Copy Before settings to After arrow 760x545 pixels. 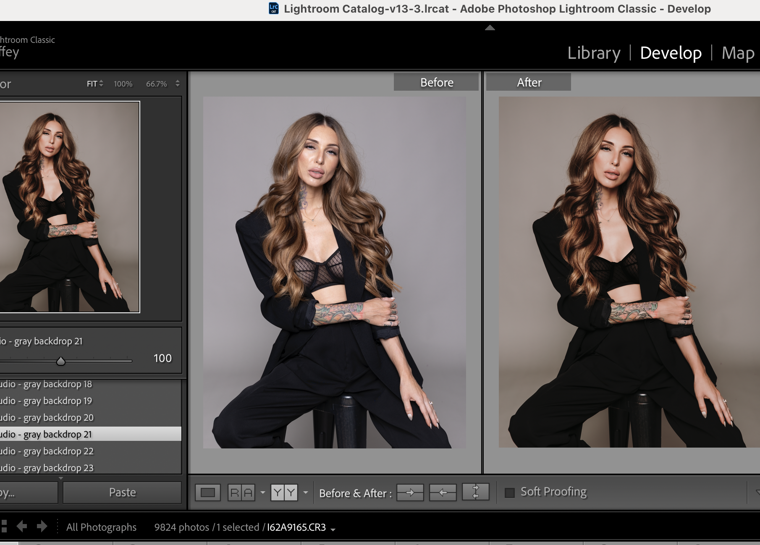410,493
